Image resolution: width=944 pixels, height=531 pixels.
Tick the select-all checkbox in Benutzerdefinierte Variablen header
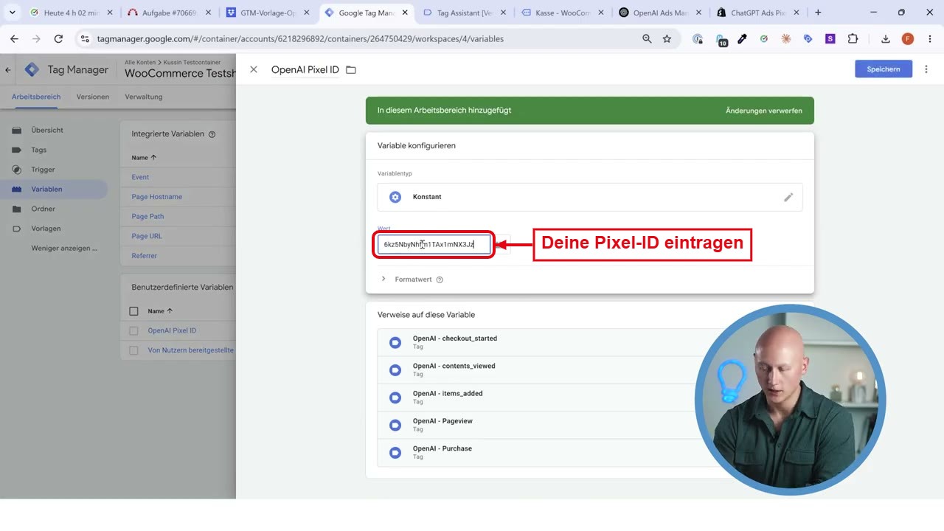pyautogui.click(x=133, y=311)
